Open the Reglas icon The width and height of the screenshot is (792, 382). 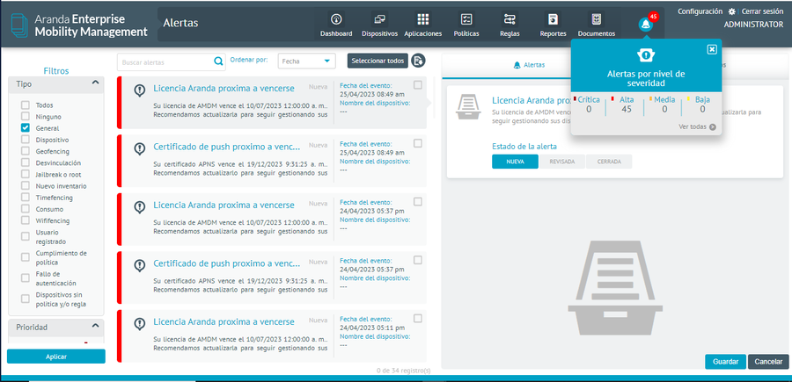click(510, 19)
